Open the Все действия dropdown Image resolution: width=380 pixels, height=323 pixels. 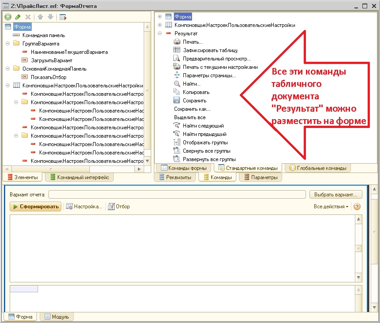[x=331, y=207]
